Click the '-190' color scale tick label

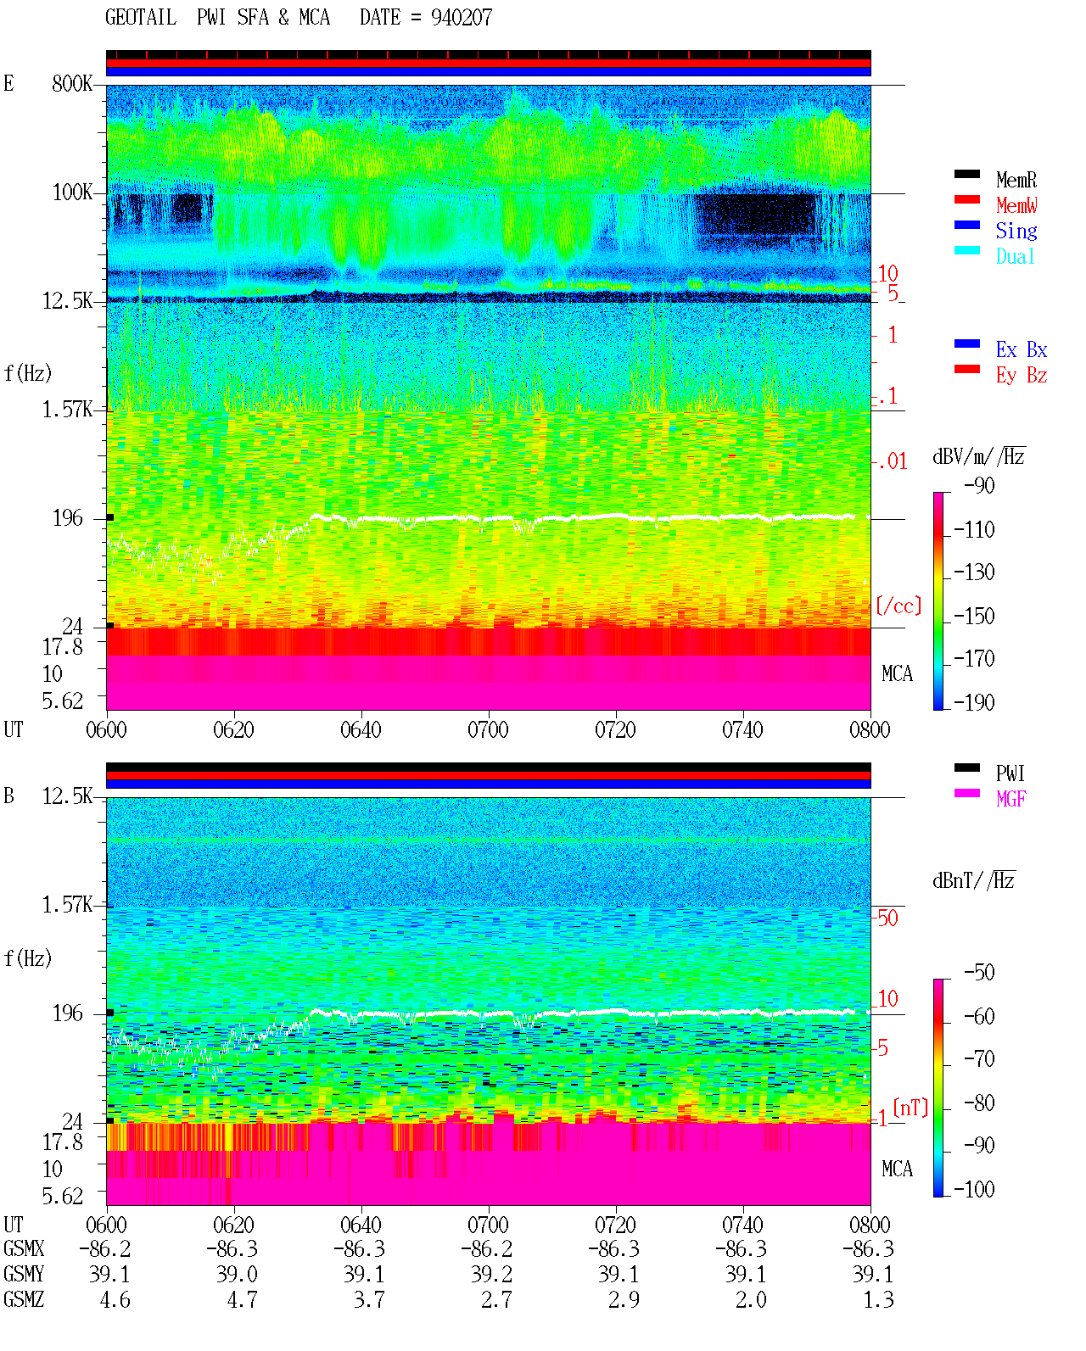point(974,702)
